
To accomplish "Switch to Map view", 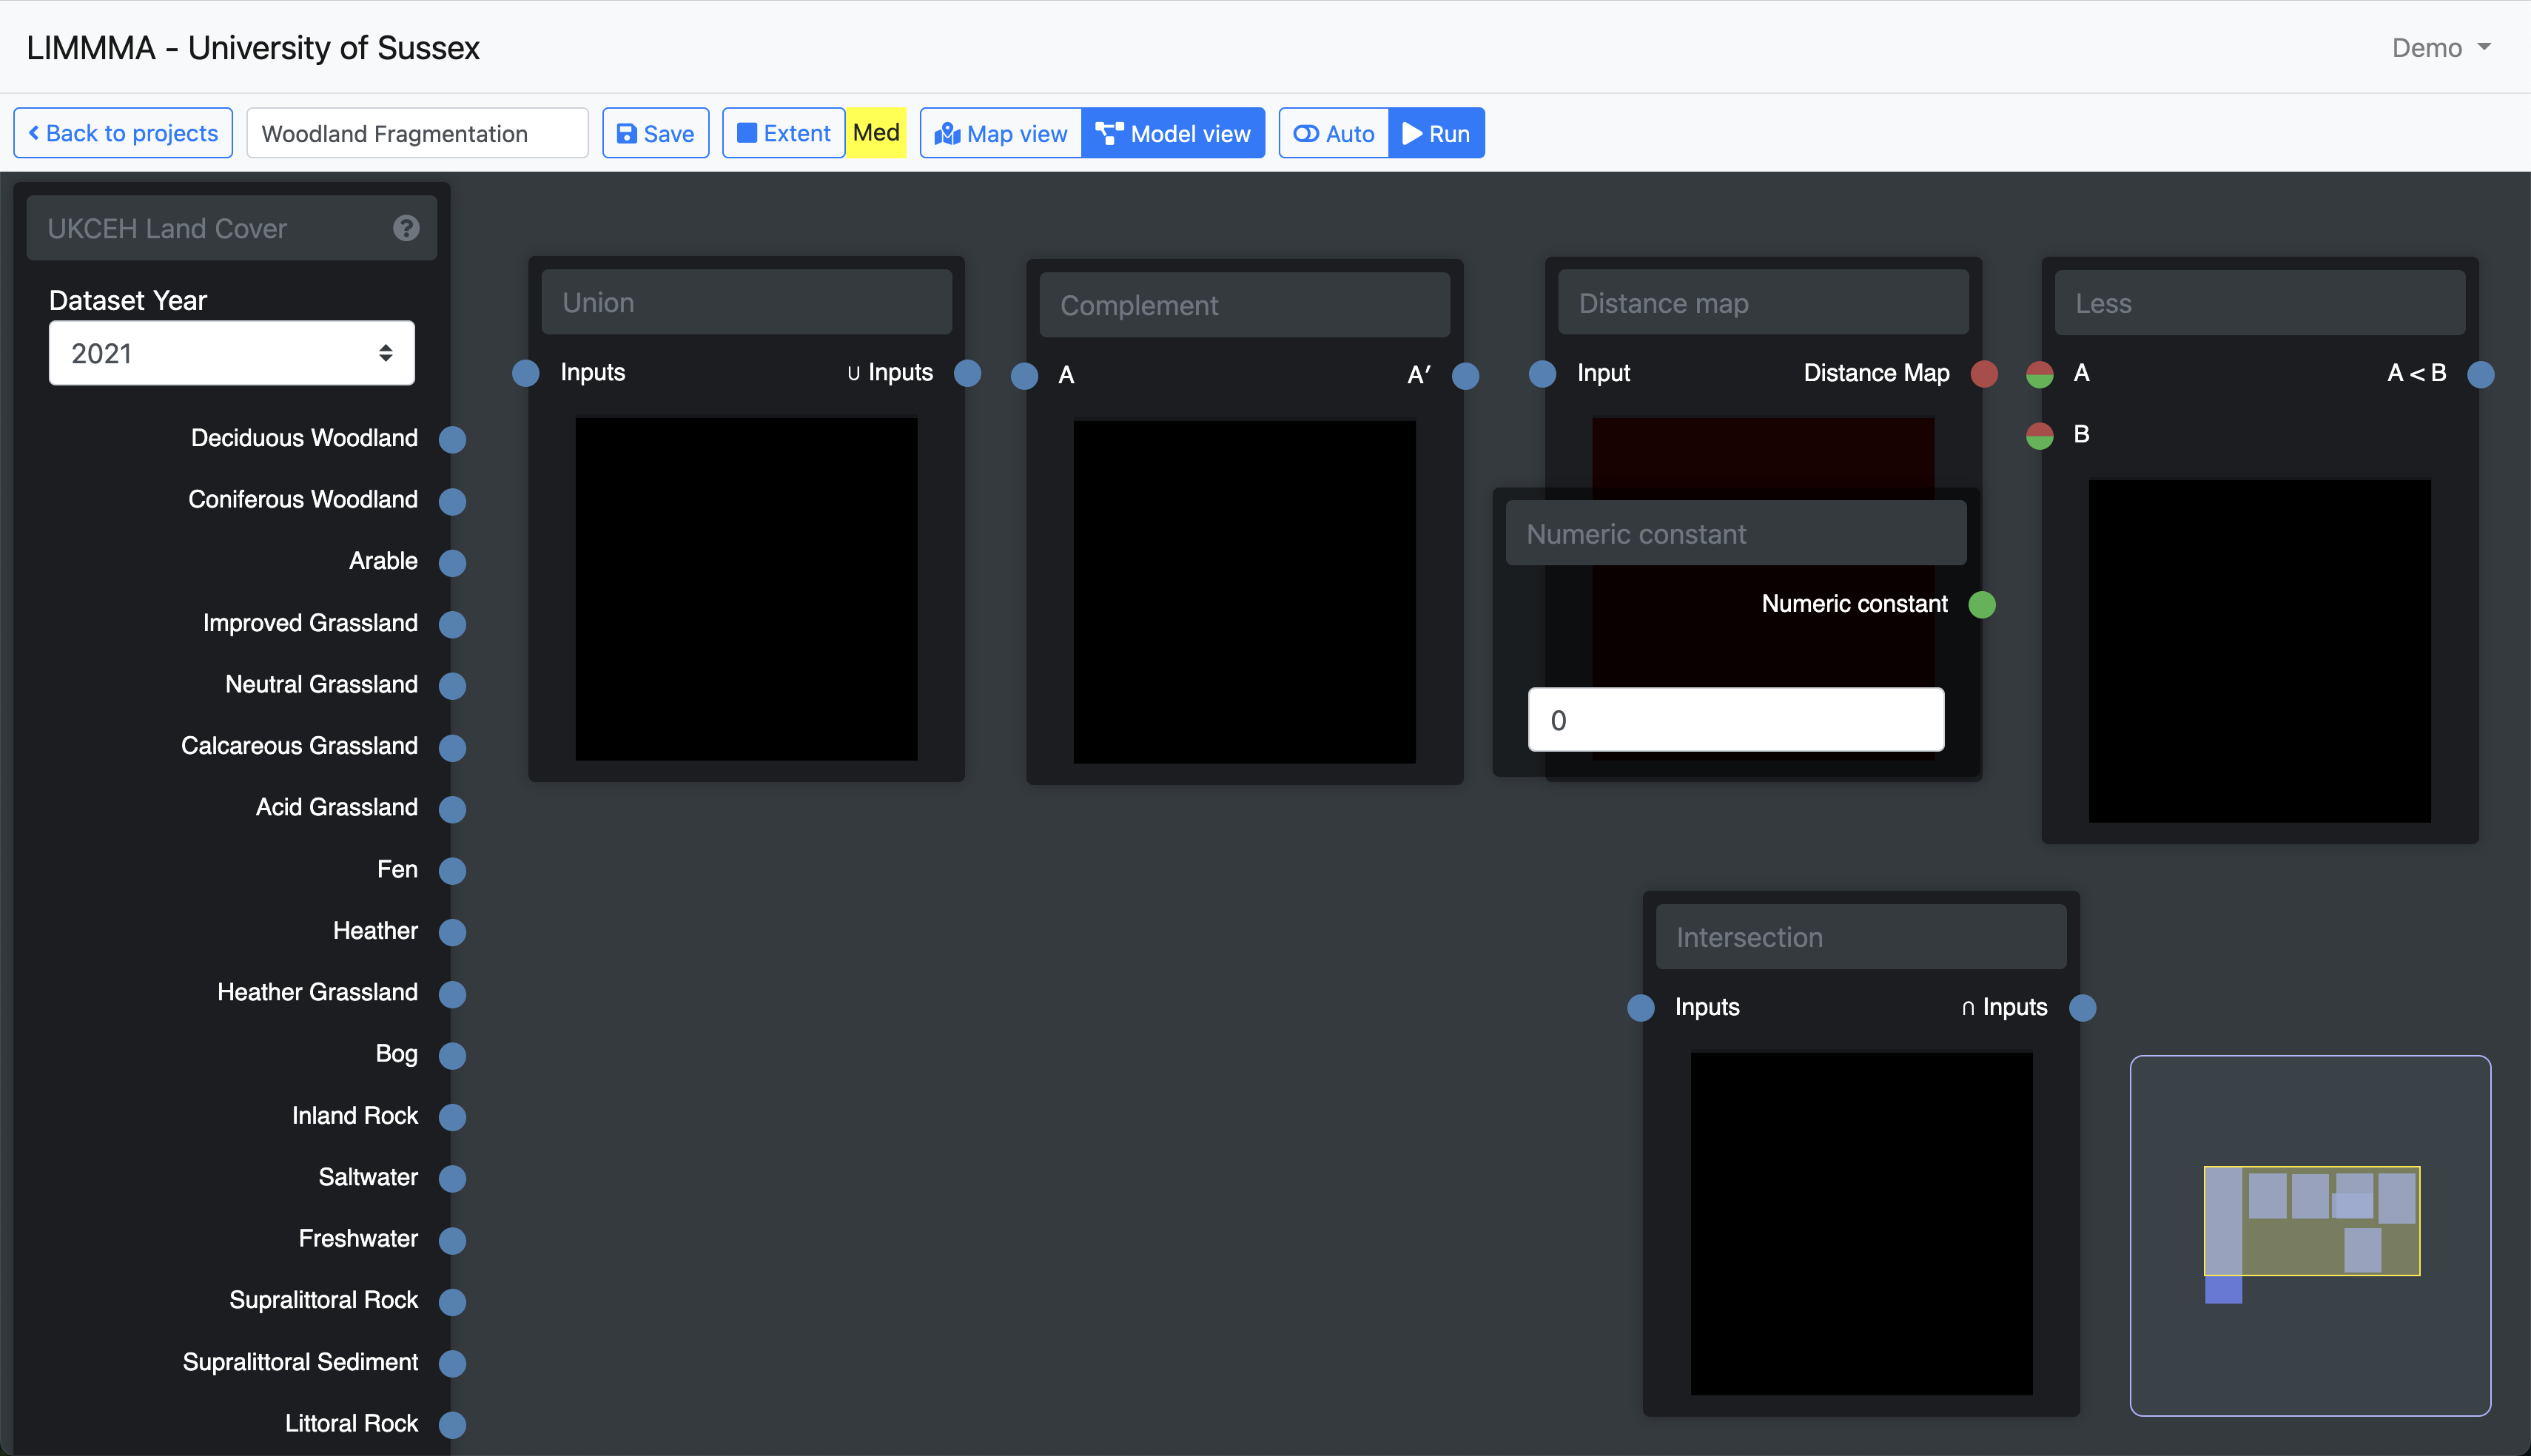I will click(x=1001, y=133).
